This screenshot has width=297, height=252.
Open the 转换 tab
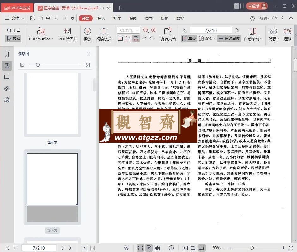[x=180, y=18]
